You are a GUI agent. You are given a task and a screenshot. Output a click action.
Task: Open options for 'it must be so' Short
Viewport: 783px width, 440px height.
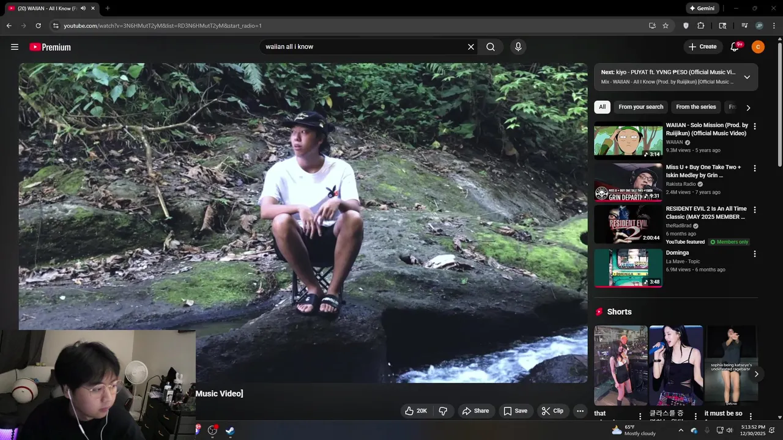pos(751,416)
